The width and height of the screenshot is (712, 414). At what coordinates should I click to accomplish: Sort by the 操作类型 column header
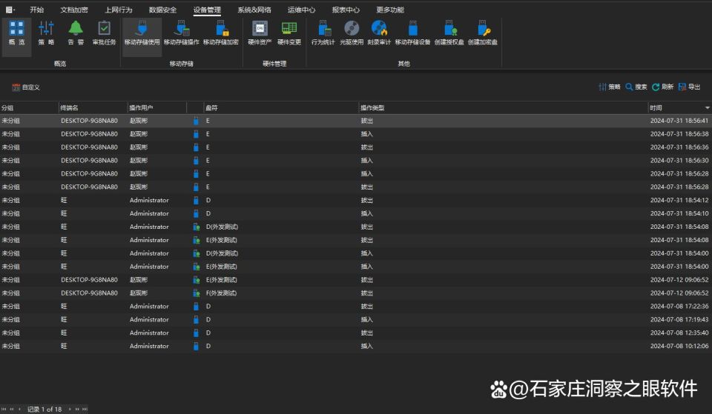point(503,107)
